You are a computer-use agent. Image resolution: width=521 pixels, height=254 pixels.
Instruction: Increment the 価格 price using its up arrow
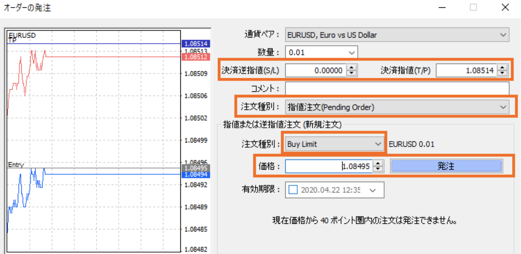377,163
